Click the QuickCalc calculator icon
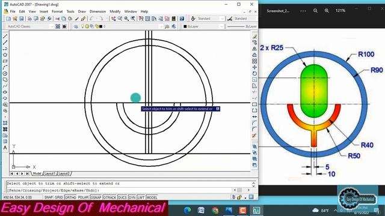 pos(174,19)
